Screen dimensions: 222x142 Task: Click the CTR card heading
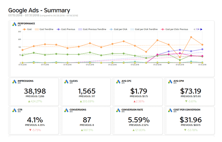click(20, 110)
